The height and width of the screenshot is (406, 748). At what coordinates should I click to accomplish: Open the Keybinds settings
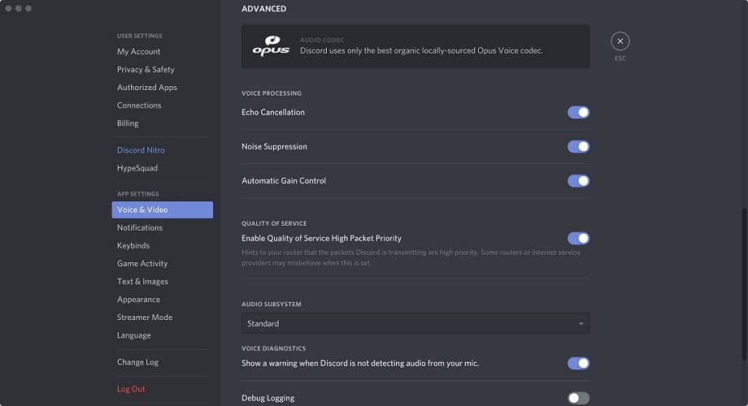pos(133,246)
